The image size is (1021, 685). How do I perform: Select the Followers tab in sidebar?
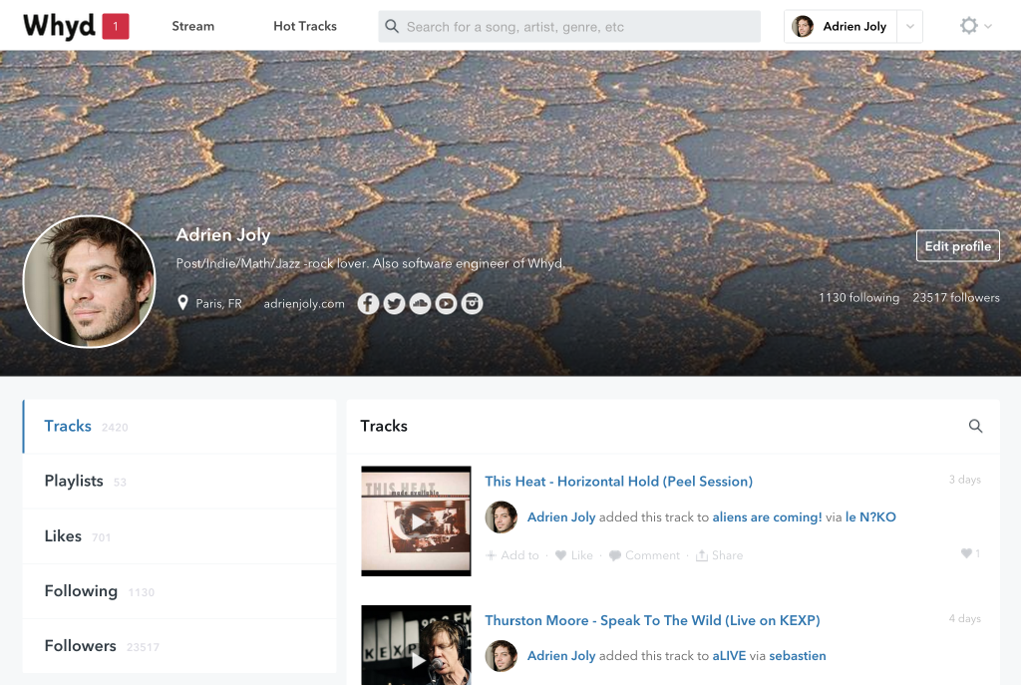pyautogui.click(x=179, y=646)
